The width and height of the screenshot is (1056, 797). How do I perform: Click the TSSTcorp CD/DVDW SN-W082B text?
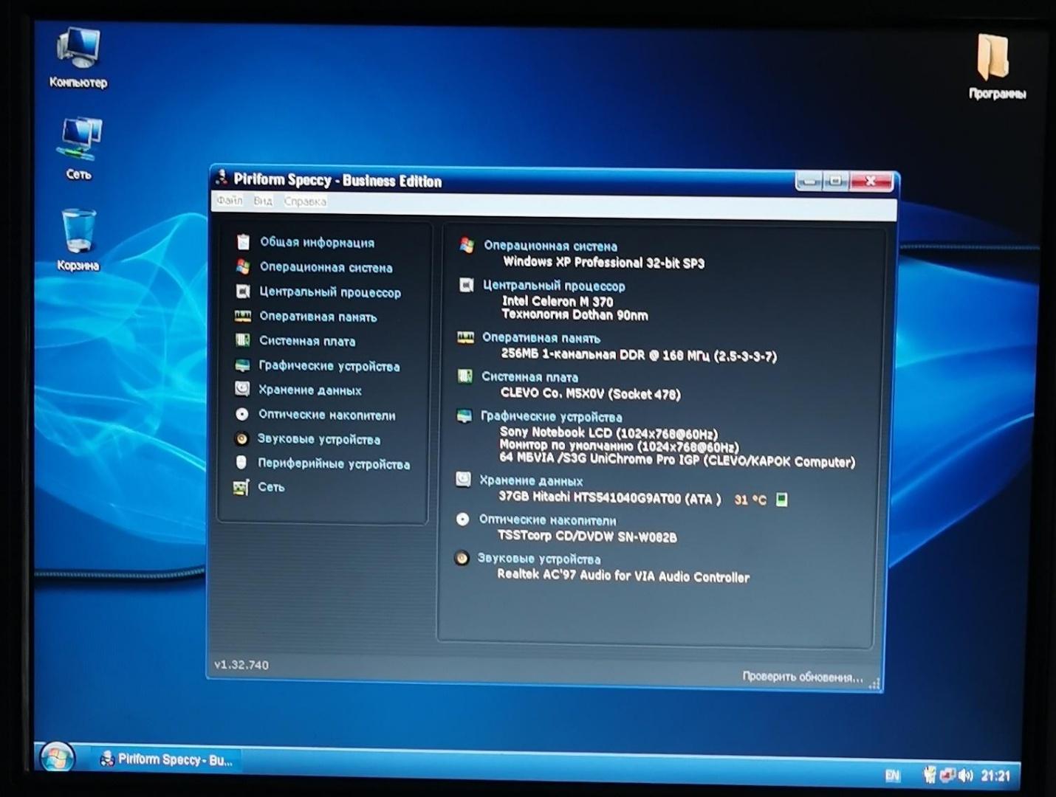(587, 536)
